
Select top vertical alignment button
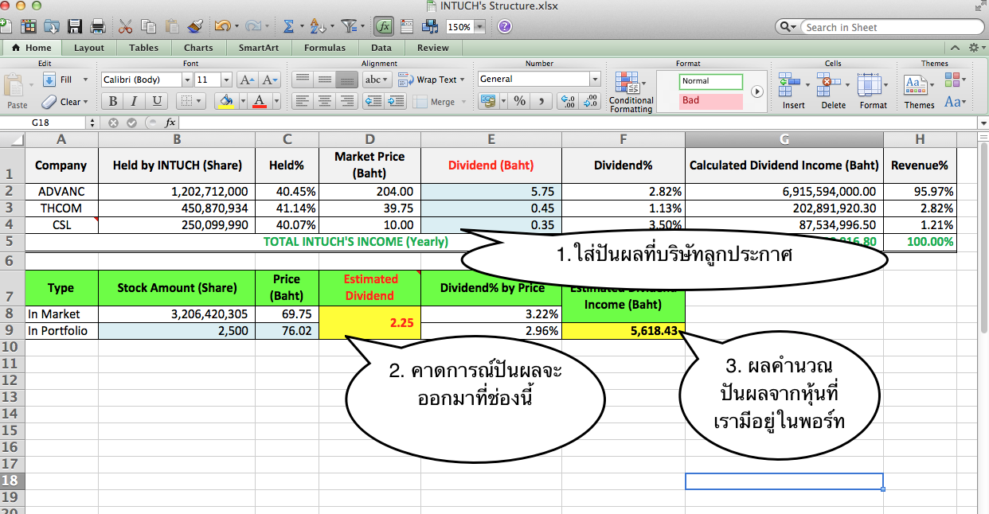click(302, 80)
